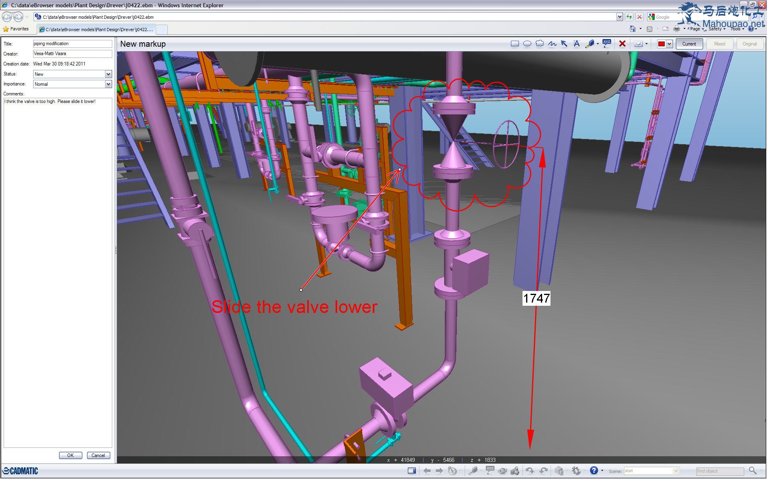Click the recent pages dropdown arrow
The height and width of the screenshot is (479, 767).
(x=27, y=17)
